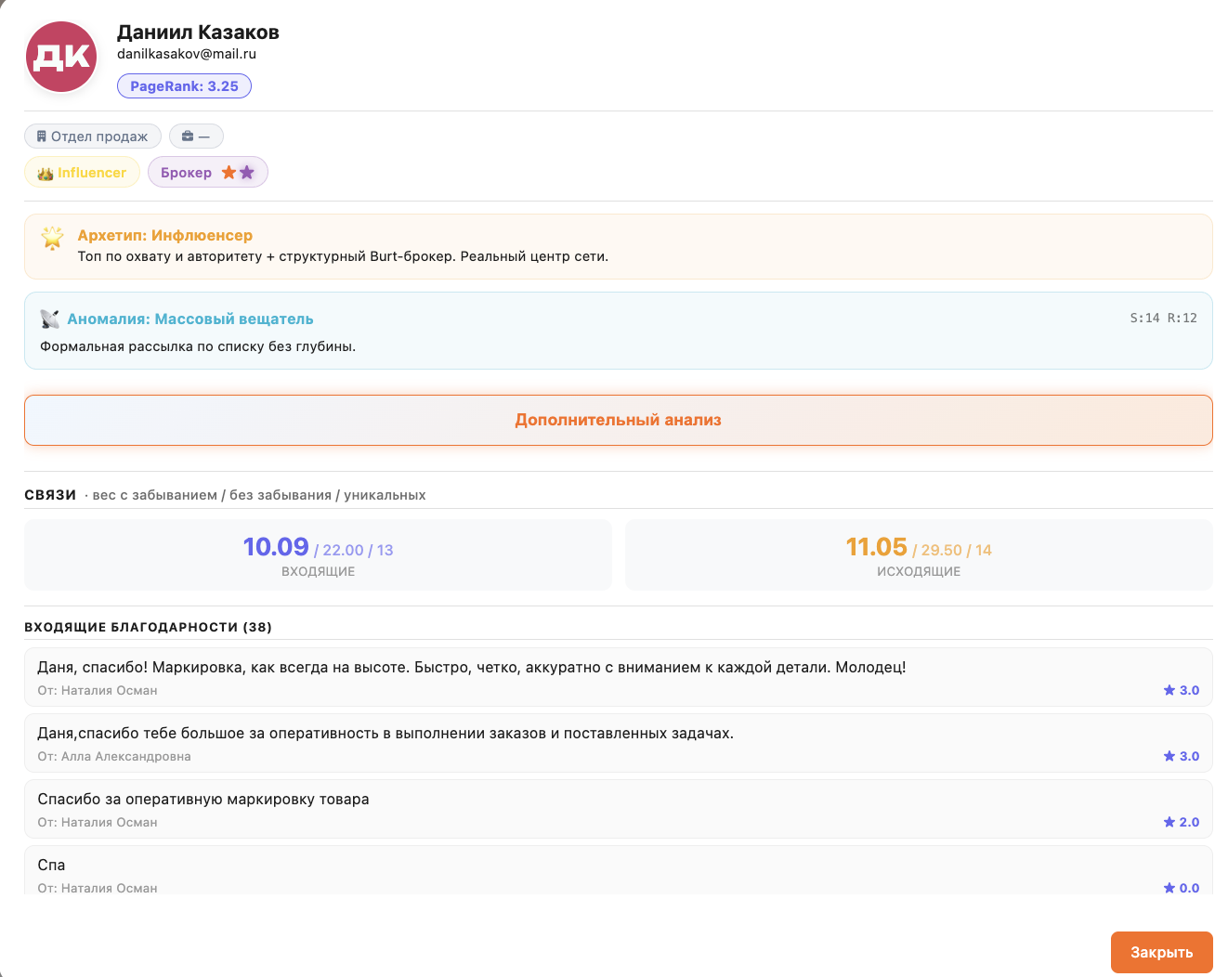The height and width of the screenshot is (977, 1228).
Task: Click the ВХОДЯЩИЕ label
Action: coord(319,571)
